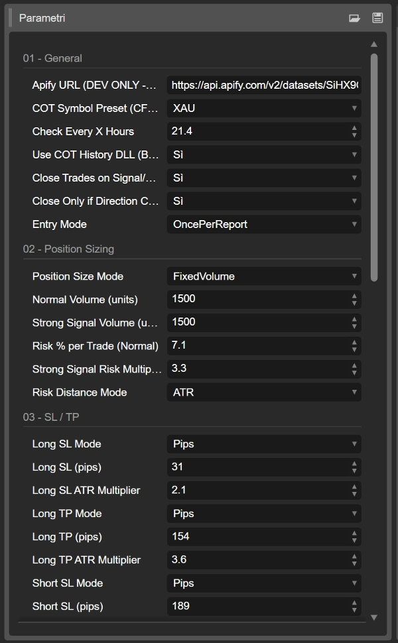Open the Close Only if Direction dropdown
398x643 pixels.
[x=263, y=201]
